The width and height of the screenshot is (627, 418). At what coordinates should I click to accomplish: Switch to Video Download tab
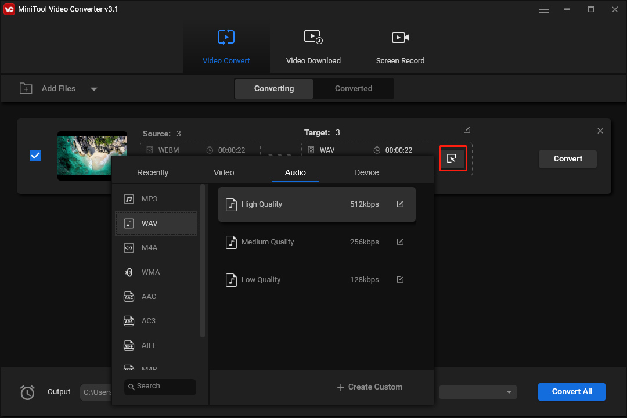coord(313,47)
